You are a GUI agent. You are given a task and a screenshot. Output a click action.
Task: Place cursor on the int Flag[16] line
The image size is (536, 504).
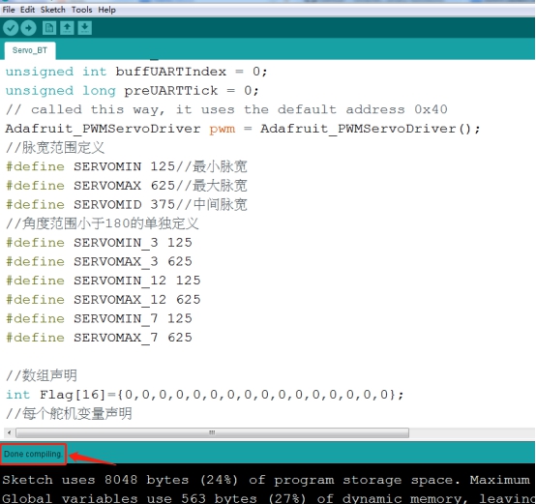[204, 395]
